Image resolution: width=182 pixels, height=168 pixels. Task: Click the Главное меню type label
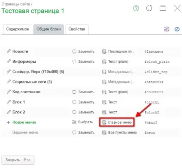(x=120, y=122)
